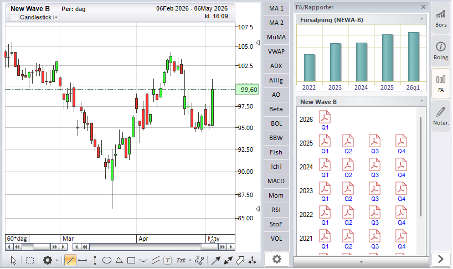The image size is (453, 269).
Task: Click the right chevron below Noter
Action: click(440, 259)
